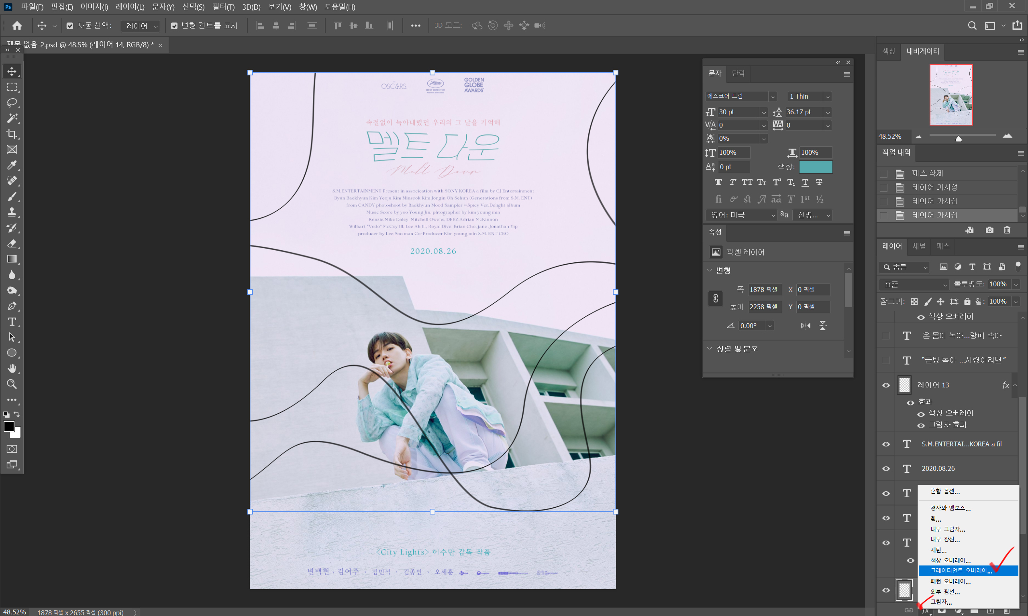This screenshot has width=1028, height=616.
Task: Pick the Magic Wand tool
Action: point(12,118)
